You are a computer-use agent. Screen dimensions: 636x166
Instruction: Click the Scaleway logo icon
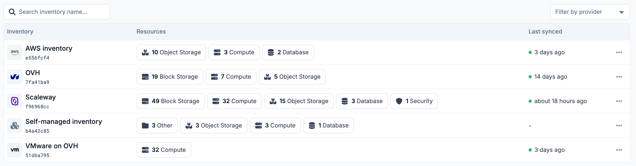15,101
